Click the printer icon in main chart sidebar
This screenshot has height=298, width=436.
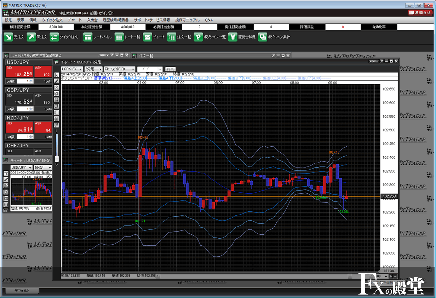(x=57, y=119)
